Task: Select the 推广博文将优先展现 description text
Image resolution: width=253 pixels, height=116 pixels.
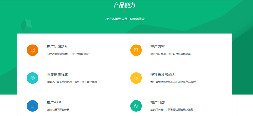Action: 173,82
